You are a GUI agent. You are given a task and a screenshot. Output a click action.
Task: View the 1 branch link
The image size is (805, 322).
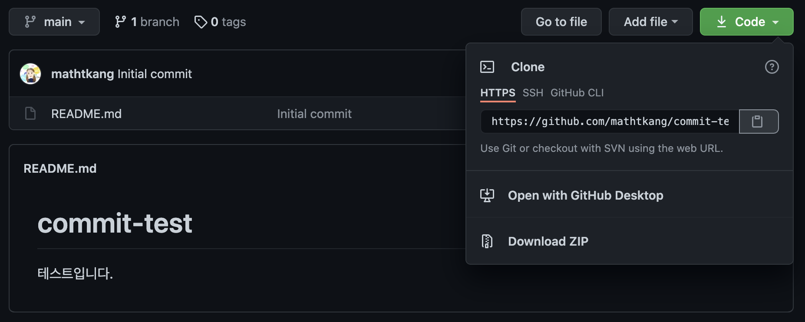pos(147,22)
